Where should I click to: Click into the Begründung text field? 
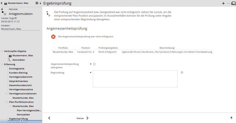(x=135, y=79)
